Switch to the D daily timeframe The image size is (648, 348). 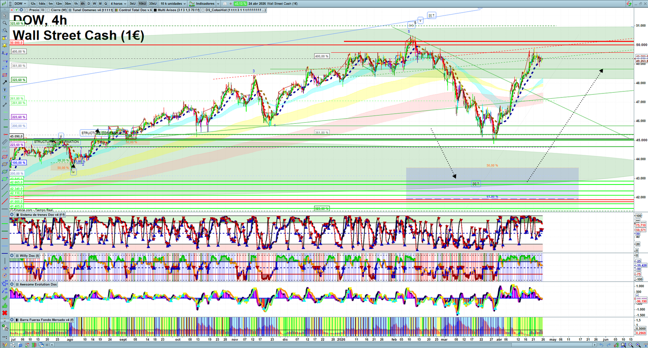click(89, 4)
